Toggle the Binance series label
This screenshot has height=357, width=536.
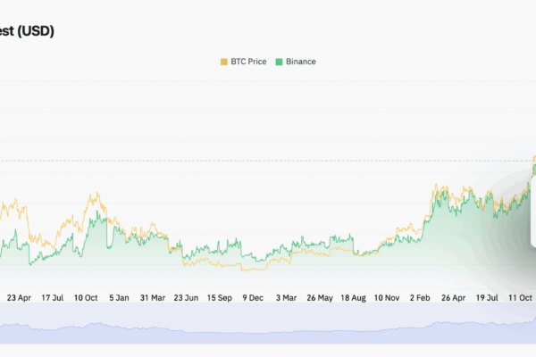(x=301, y=62)
